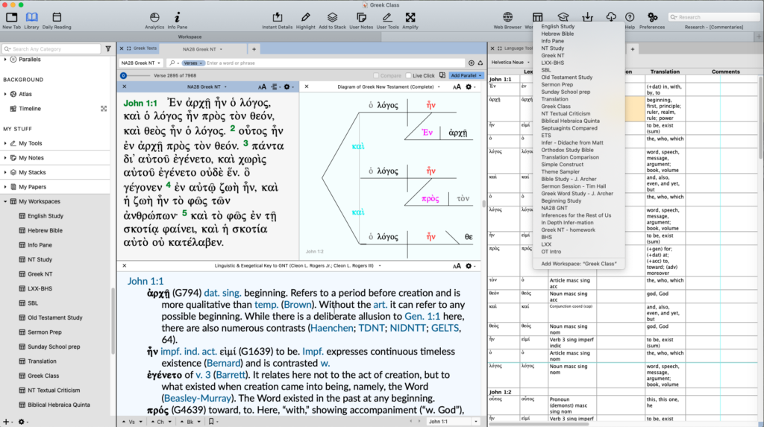
Task: Open a New Tab from the toolbar
Action: 11,20
